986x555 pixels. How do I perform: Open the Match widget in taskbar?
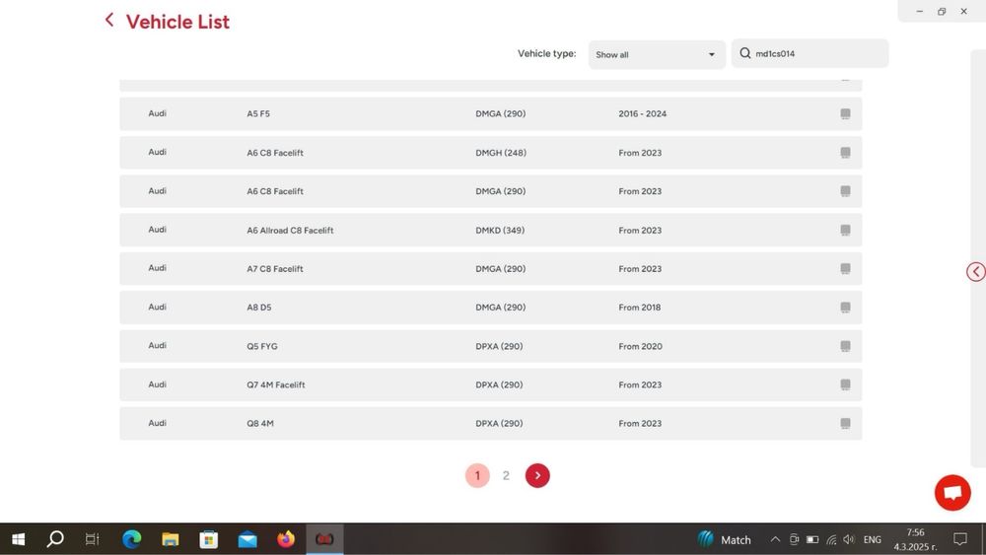pyautogui.click(x=725, y=539)
